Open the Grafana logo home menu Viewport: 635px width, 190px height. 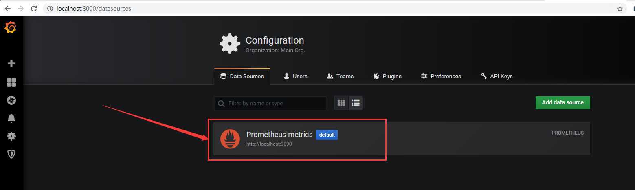10,28
